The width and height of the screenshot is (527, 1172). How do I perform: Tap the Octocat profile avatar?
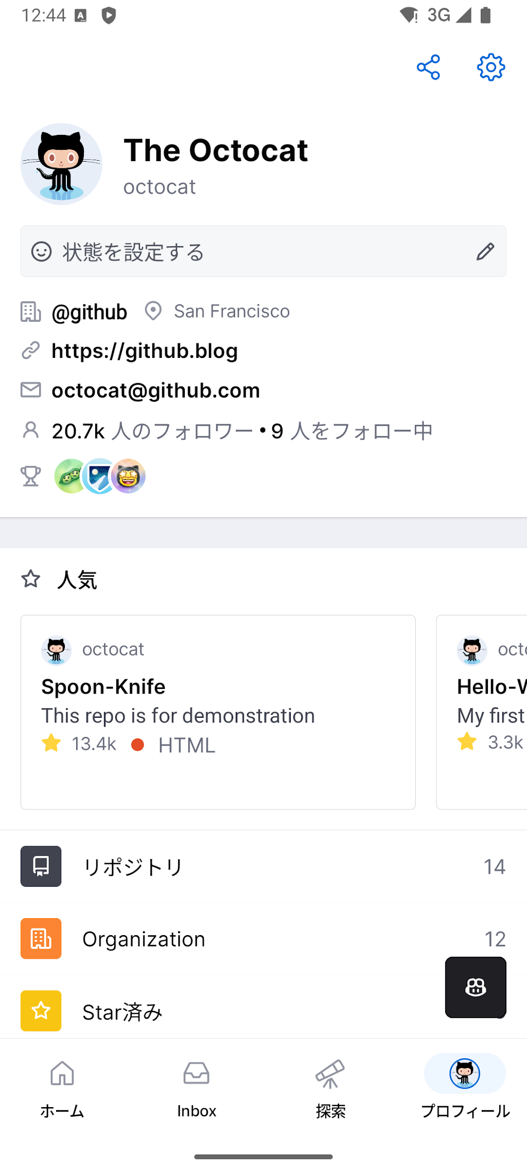coord(61,164)
